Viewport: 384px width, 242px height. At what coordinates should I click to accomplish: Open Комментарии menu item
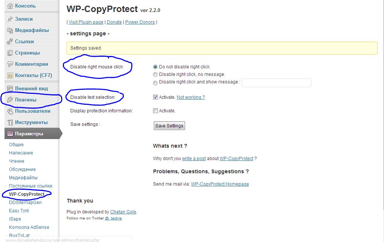[32, 64]
